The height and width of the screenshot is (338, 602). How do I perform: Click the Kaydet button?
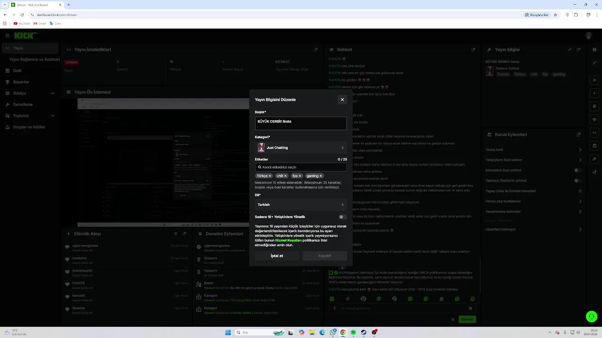pyautogui.click(x=325, y=256)
